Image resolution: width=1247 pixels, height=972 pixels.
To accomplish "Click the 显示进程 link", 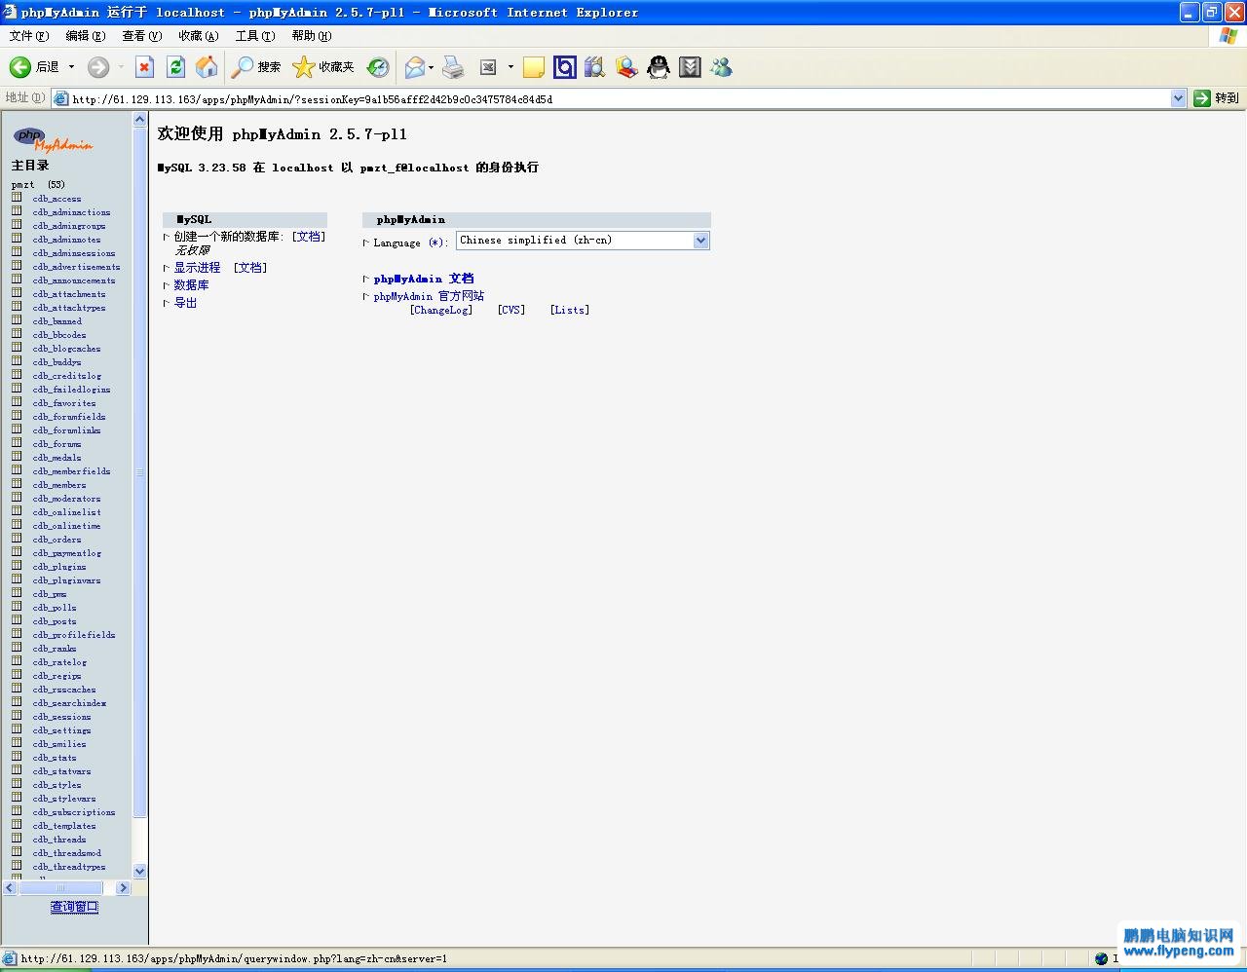I will pyautogui.click(x=197, y=267).
